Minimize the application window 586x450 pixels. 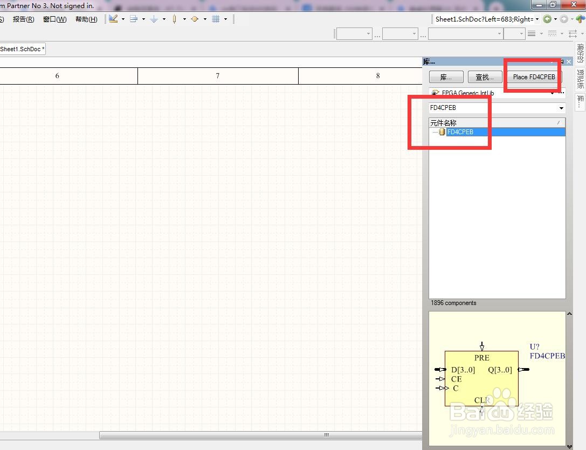[539, 4]
